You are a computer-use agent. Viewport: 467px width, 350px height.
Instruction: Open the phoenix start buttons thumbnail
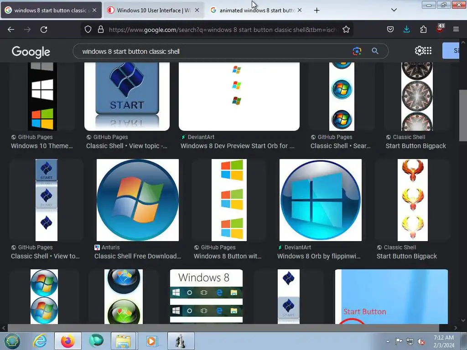coord(412,200)
